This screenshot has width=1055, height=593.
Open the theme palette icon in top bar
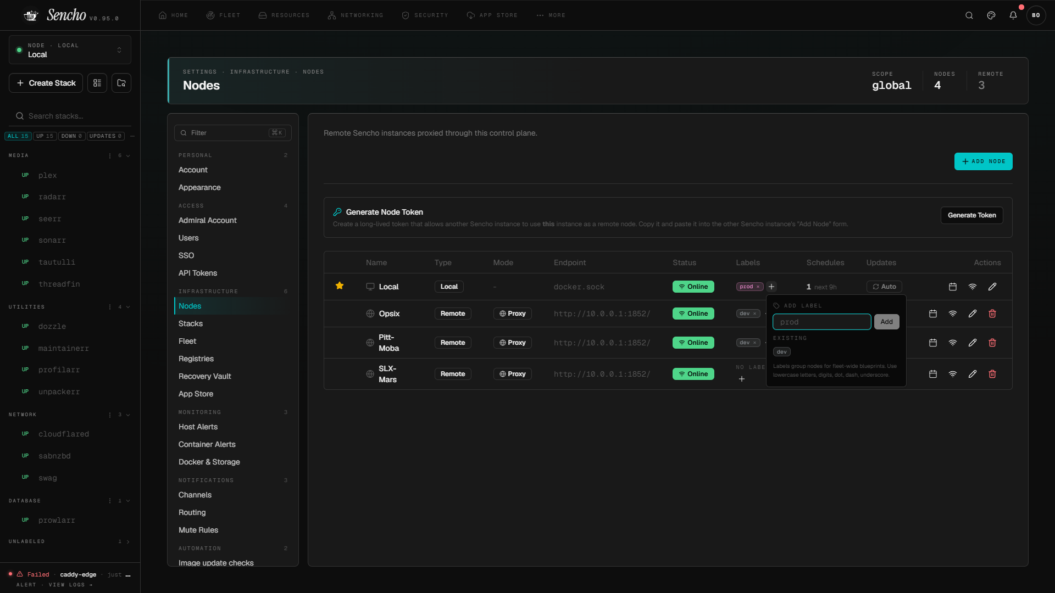click(x=991, y=15)
